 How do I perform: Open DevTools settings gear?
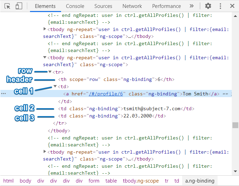(x=208, y=6)
